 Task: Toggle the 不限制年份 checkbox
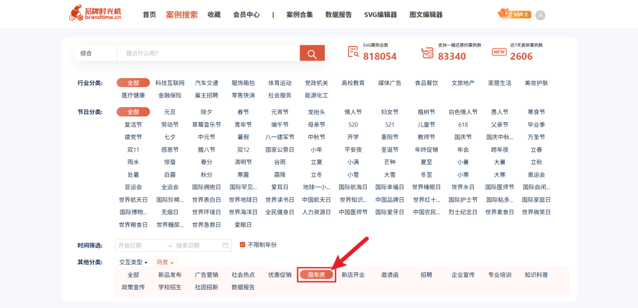tap(243, 245)
